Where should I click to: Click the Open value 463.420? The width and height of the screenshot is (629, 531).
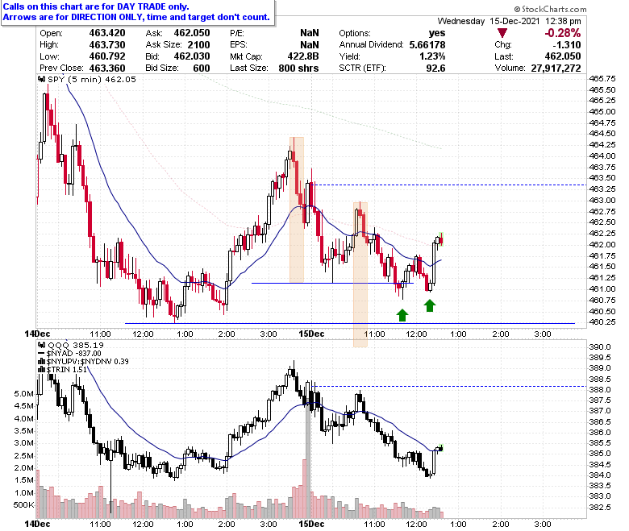(x=107, y=33)
